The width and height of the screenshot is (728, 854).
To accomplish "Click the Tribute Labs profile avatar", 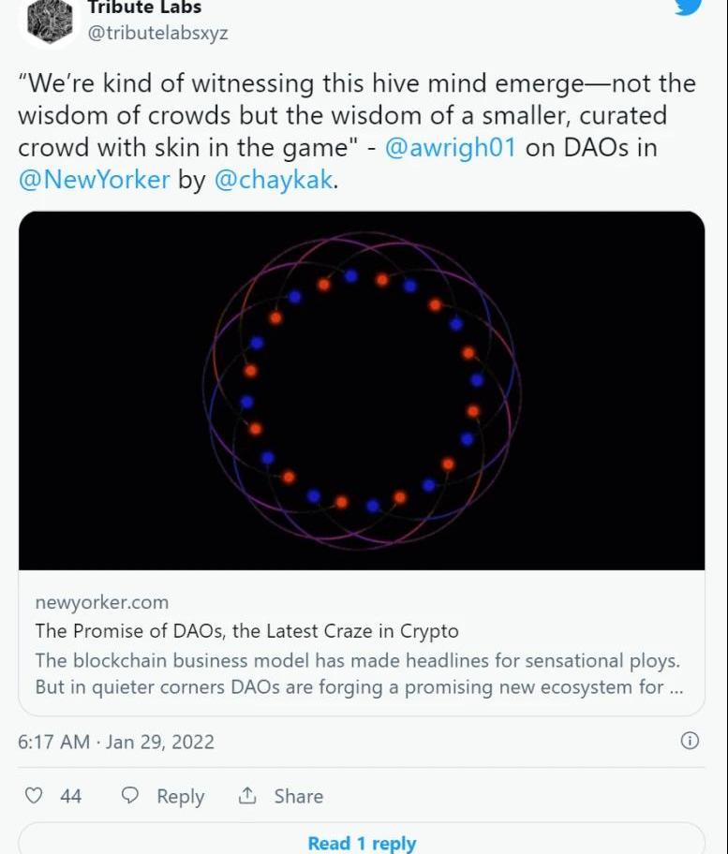I will click(x=49, y=19).
